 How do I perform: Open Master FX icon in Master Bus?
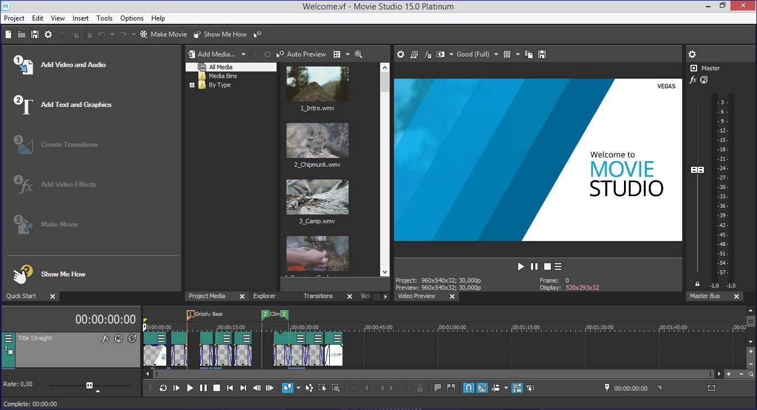(693, 80)
